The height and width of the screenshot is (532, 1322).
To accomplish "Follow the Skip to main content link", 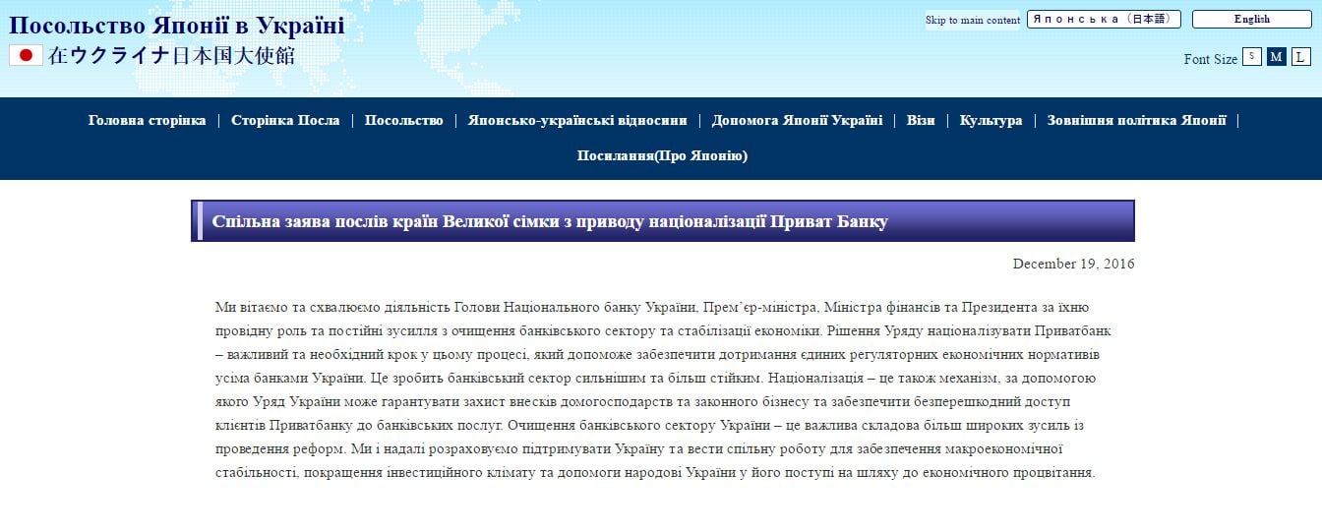I will [972, 21].
